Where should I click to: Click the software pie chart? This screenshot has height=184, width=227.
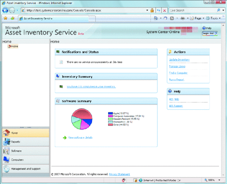[x=82, y=119]
